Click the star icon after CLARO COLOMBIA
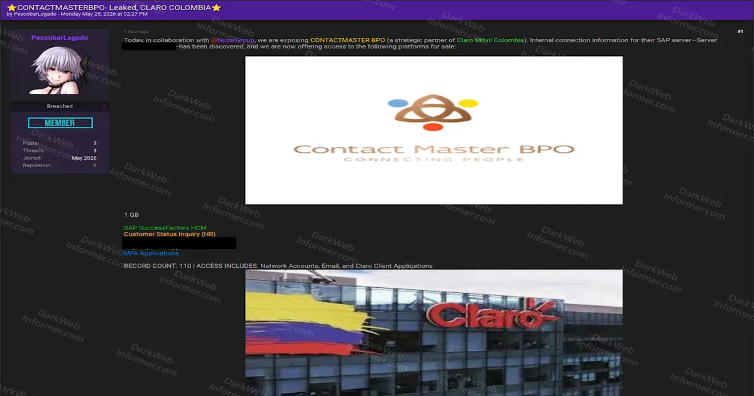This screenshot has height=396, width=754. 216,7
